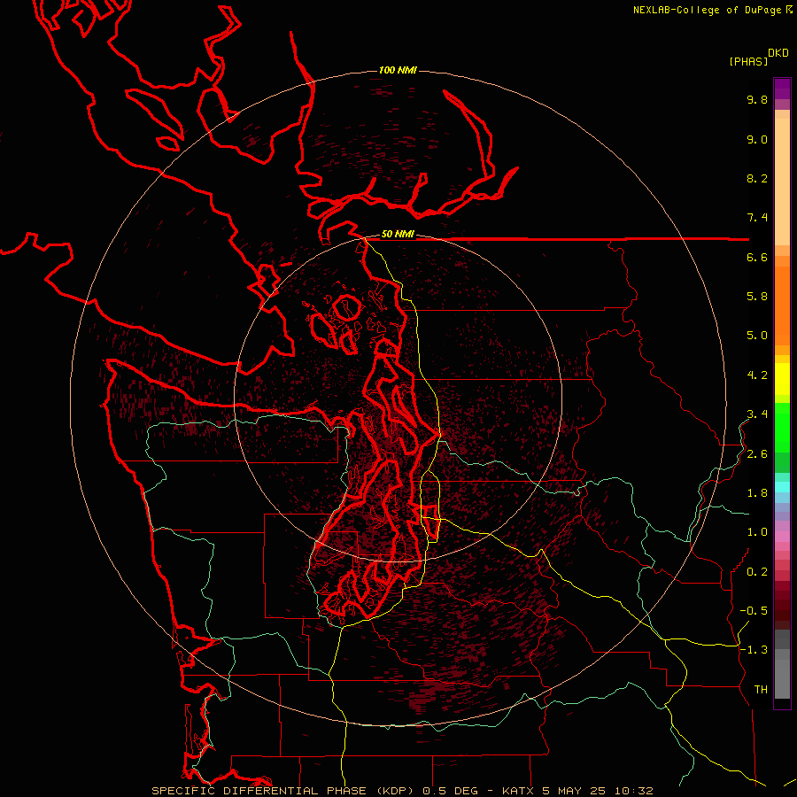Click the 1.0 legend value

pos(757,532)
